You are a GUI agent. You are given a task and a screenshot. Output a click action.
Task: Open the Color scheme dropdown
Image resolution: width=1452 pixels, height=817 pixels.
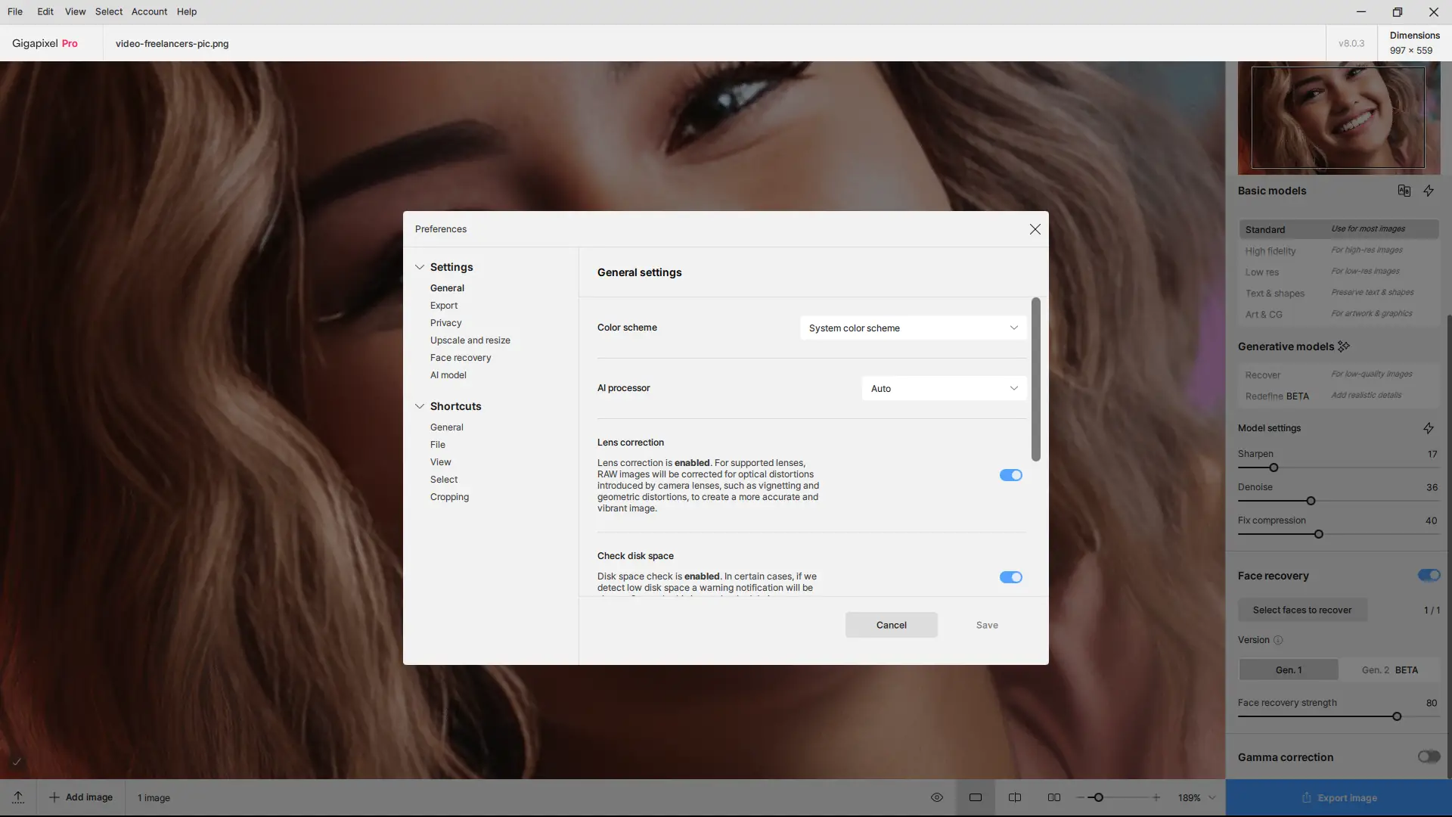point(913,328)
